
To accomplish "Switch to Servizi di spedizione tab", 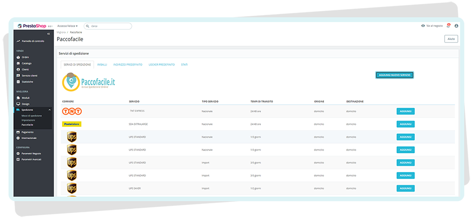I will [77, 65].
